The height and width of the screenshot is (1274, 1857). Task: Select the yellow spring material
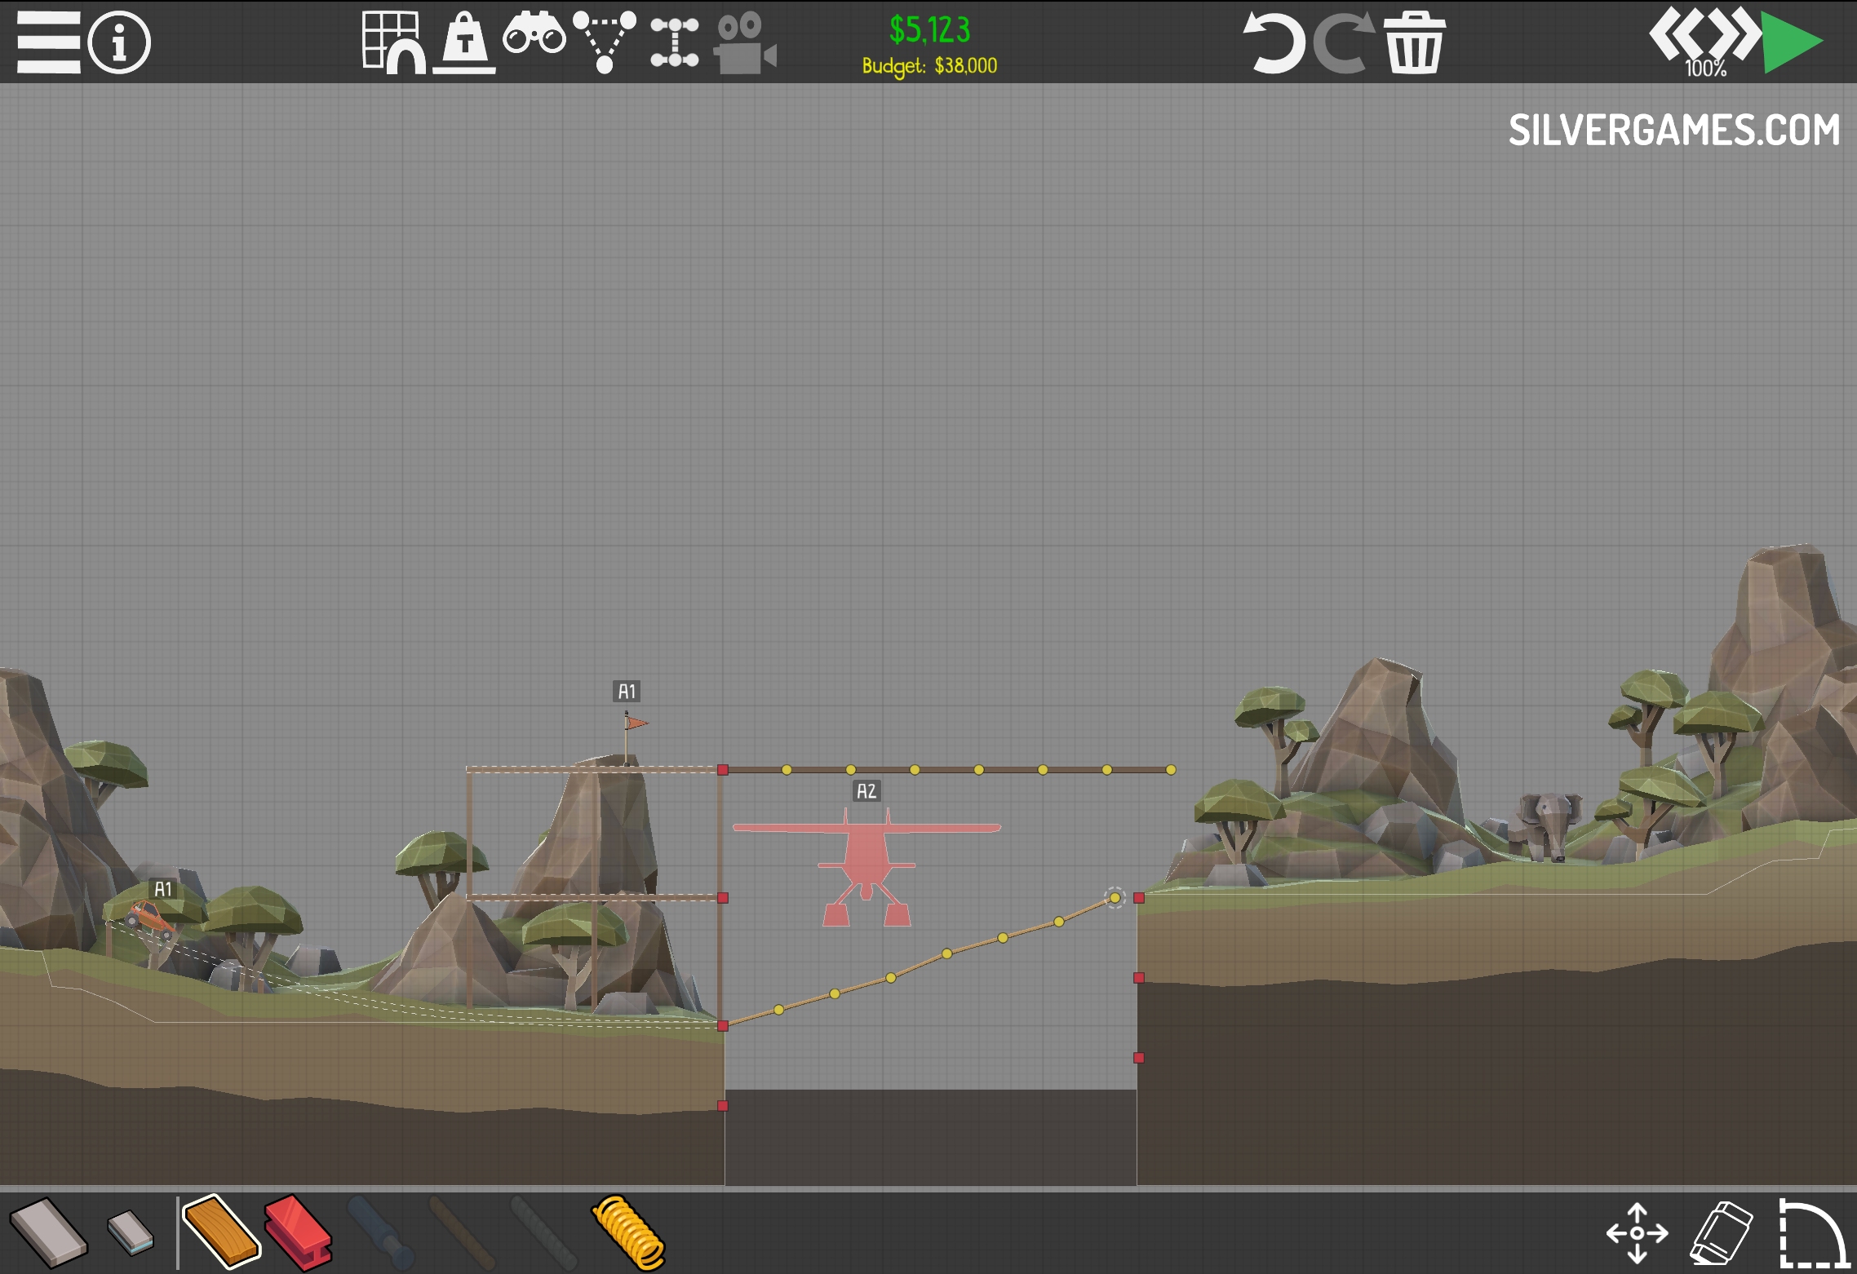click(628, 1232)
